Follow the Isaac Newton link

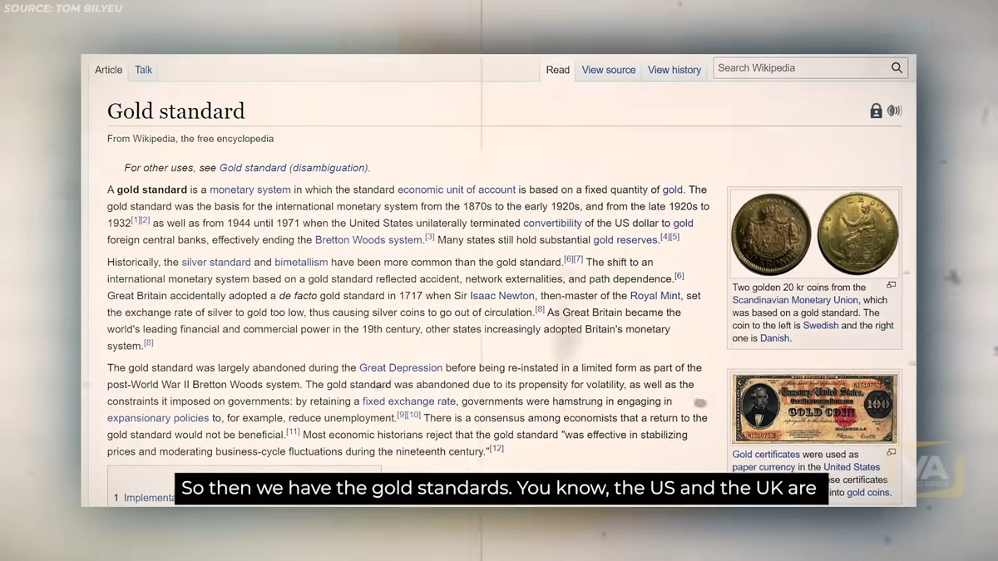(x=502, y=296)
